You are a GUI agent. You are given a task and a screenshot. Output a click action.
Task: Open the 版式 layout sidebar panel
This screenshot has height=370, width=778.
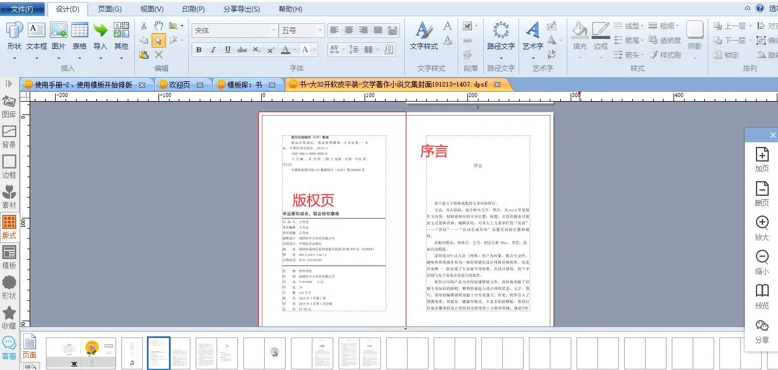coord(9,227)
